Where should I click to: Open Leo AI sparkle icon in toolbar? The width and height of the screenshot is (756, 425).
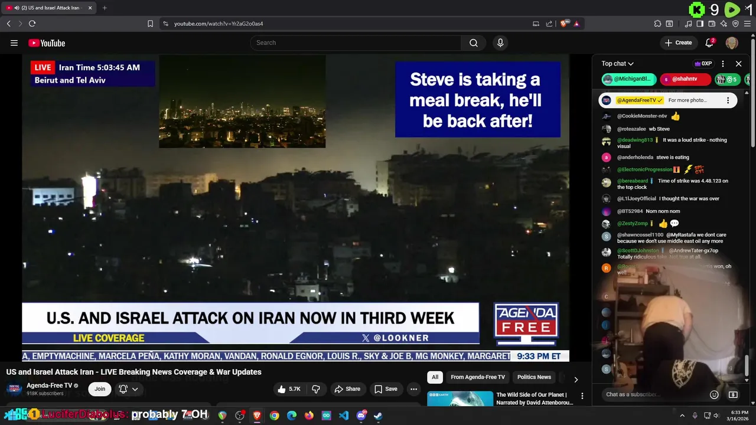(x=724, y=24)
